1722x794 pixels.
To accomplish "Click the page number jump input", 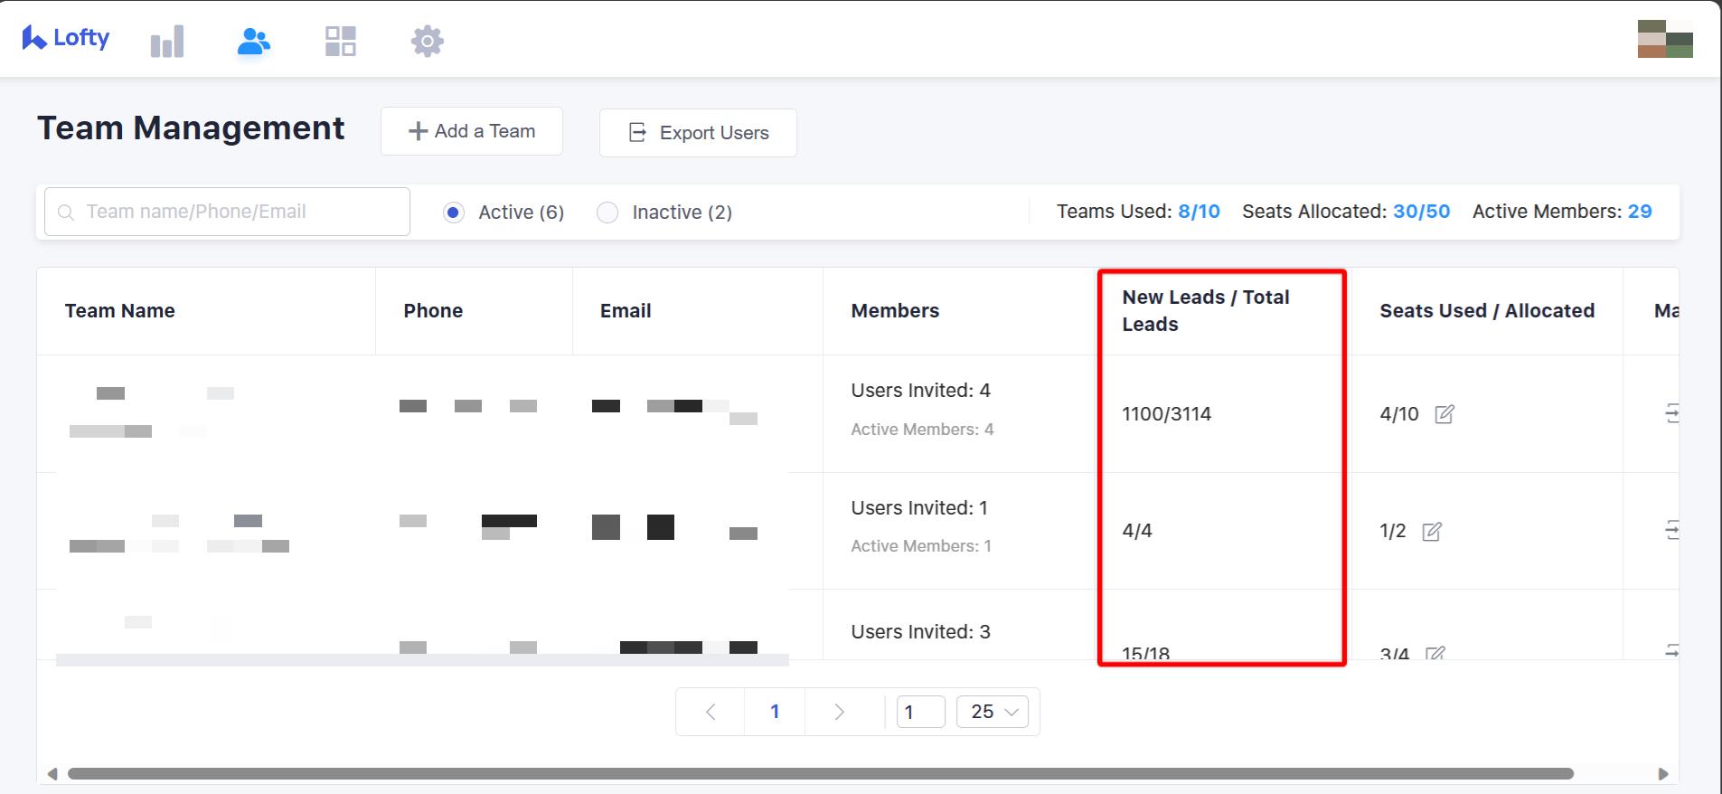I will point(920,712).
